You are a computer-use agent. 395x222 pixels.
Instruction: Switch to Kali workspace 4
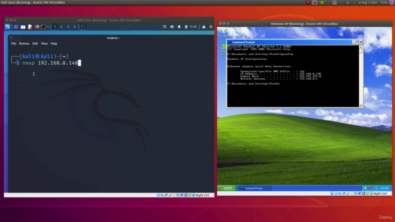pos(74,27)
